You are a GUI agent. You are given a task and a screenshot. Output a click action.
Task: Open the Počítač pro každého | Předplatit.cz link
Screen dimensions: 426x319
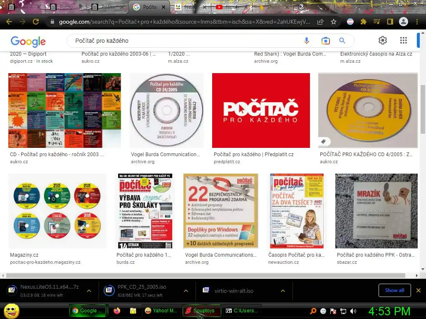coord(253,155)
